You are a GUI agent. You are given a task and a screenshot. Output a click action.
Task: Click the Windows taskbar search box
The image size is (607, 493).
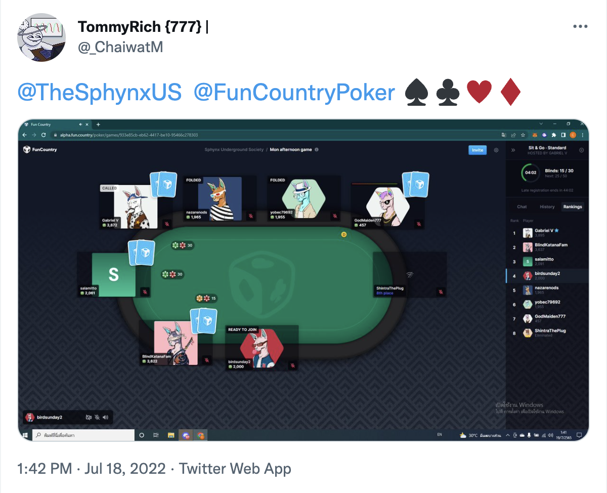point(83,435)
